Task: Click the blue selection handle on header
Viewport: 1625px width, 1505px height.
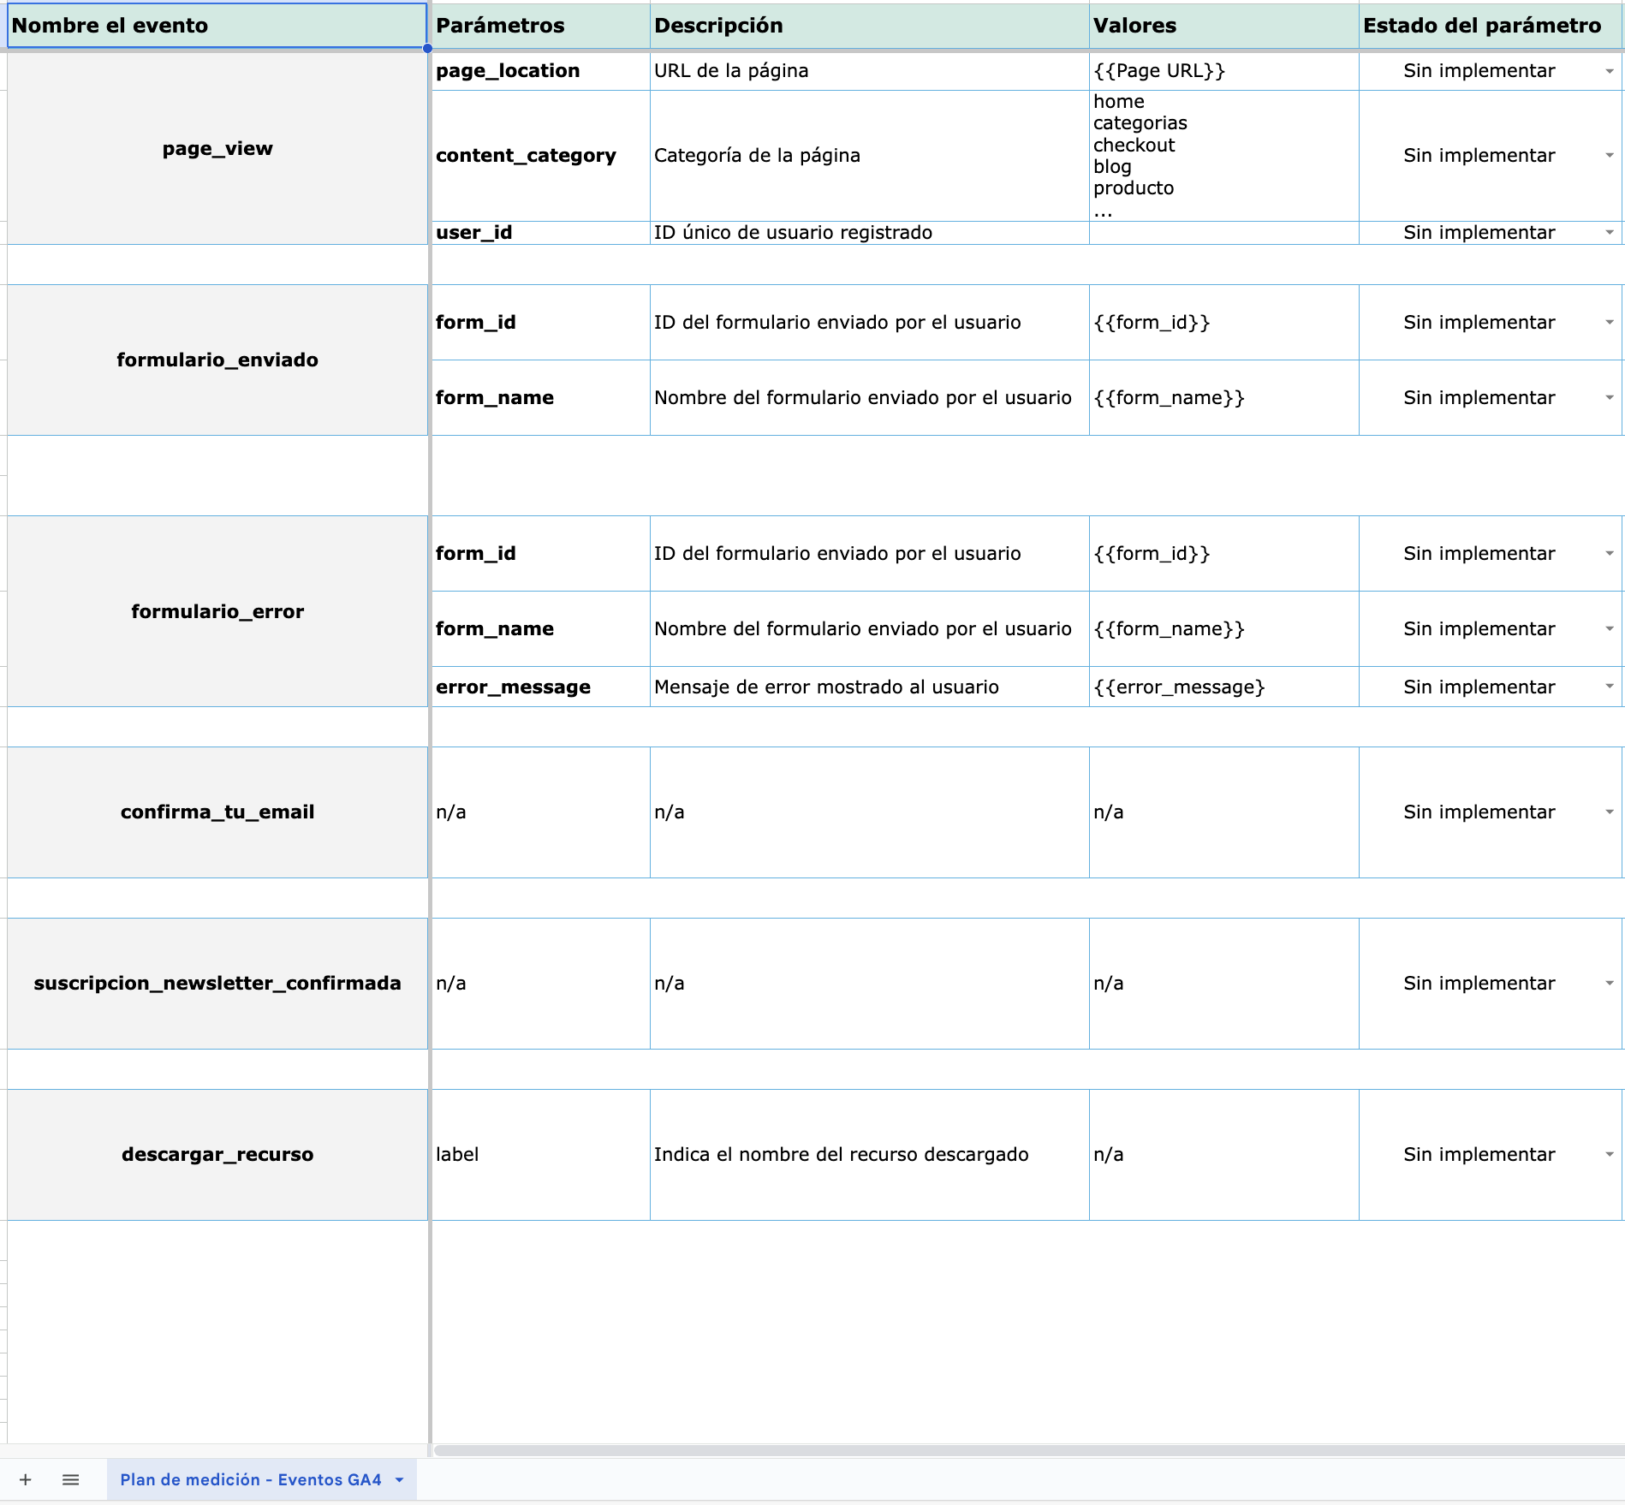Action: pyautogui.click(x=427, y=49)
